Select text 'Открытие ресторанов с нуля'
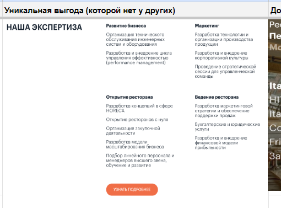Image resolution: width=281 pixels, height=208 pixels. (x=137, y=120)
